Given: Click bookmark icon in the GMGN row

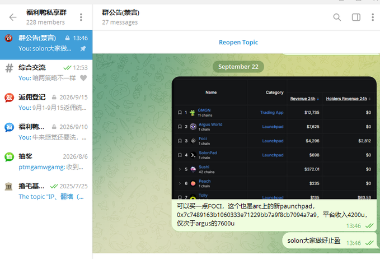Looking at the screenshot, I should coord(180,112).
